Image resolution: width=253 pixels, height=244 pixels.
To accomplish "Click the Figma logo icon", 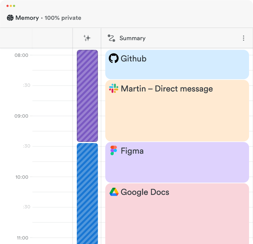I will (x=114, y=150).
